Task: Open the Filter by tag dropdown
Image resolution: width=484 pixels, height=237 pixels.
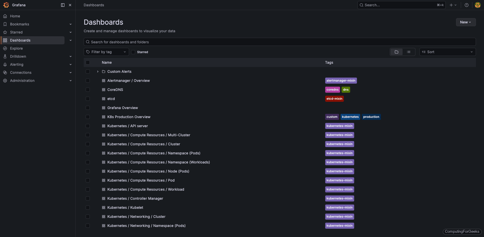Action: 106,52
